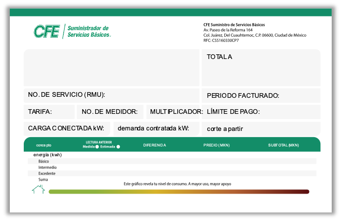The image size is (341, 221).
Task: Select the Medida reading indicator circle
Action: pos(97,147)
